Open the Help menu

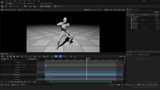[x=38, y=1]
